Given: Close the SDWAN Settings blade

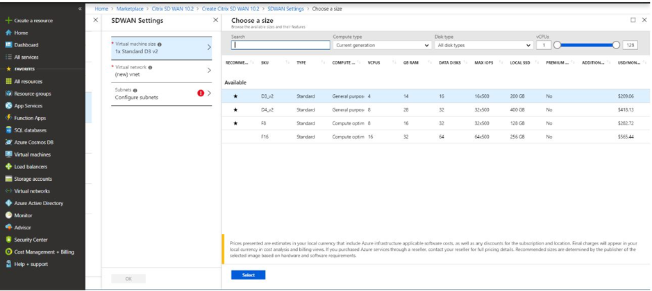Looking at the screenshot, I should pyautogui.click(x=215, y=20).
